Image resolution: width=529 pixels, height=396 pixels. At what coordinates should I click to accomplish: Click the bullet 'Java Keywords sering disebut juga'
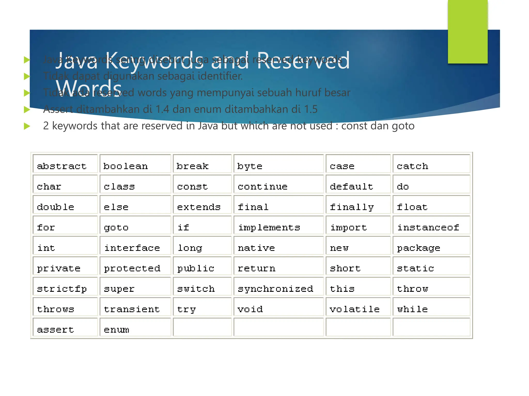coord(193,60)
